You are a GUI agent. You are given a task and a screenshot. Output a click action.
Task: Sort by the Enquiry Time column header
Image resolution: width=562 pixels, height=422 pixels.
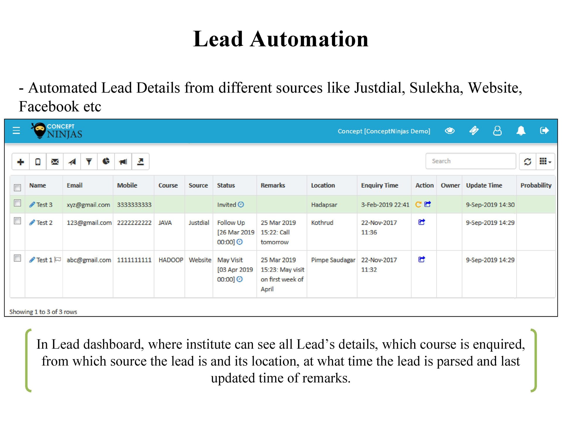pos(379,185)
